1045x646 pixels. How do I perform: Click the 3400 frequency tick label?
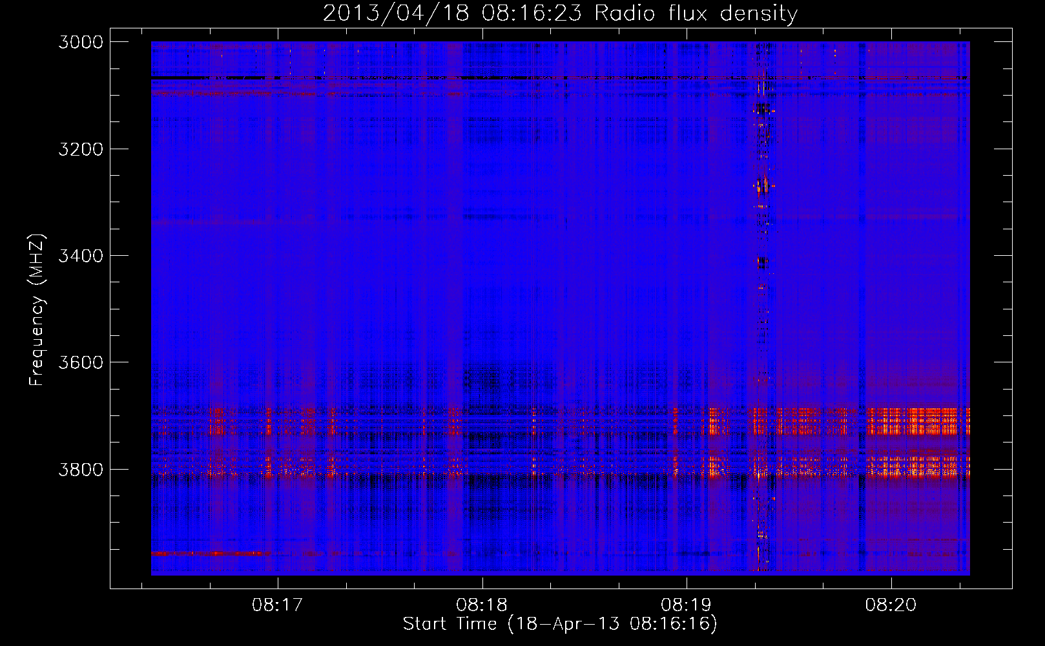pos(81,256)
